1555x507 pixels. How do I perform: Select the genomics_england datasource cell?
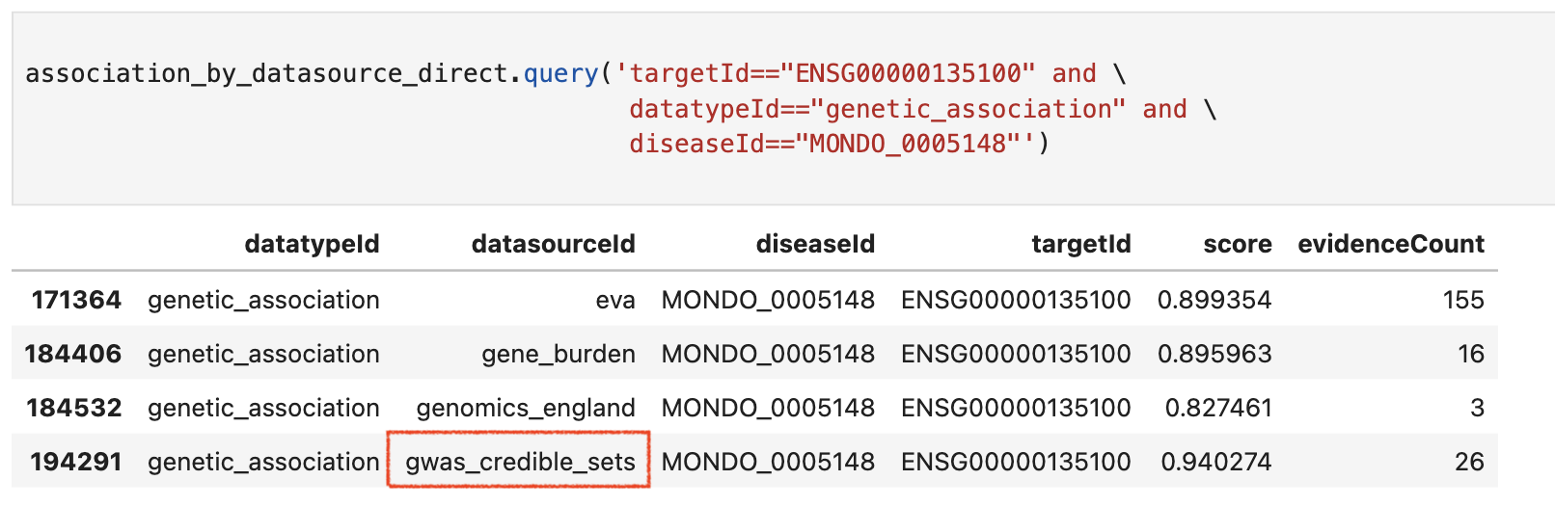point(526,408)
